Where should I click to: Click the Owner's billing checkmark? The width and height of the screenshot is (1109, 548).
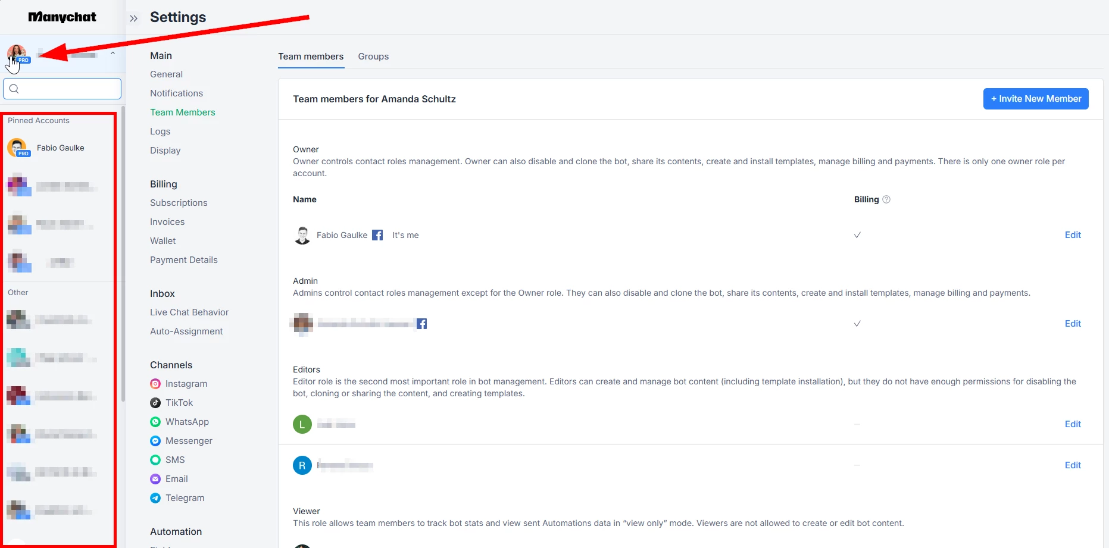(857, 235)
